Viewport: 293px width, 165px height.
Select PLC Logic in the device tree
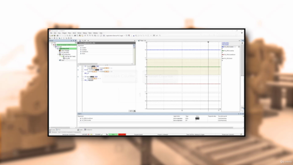59,47
